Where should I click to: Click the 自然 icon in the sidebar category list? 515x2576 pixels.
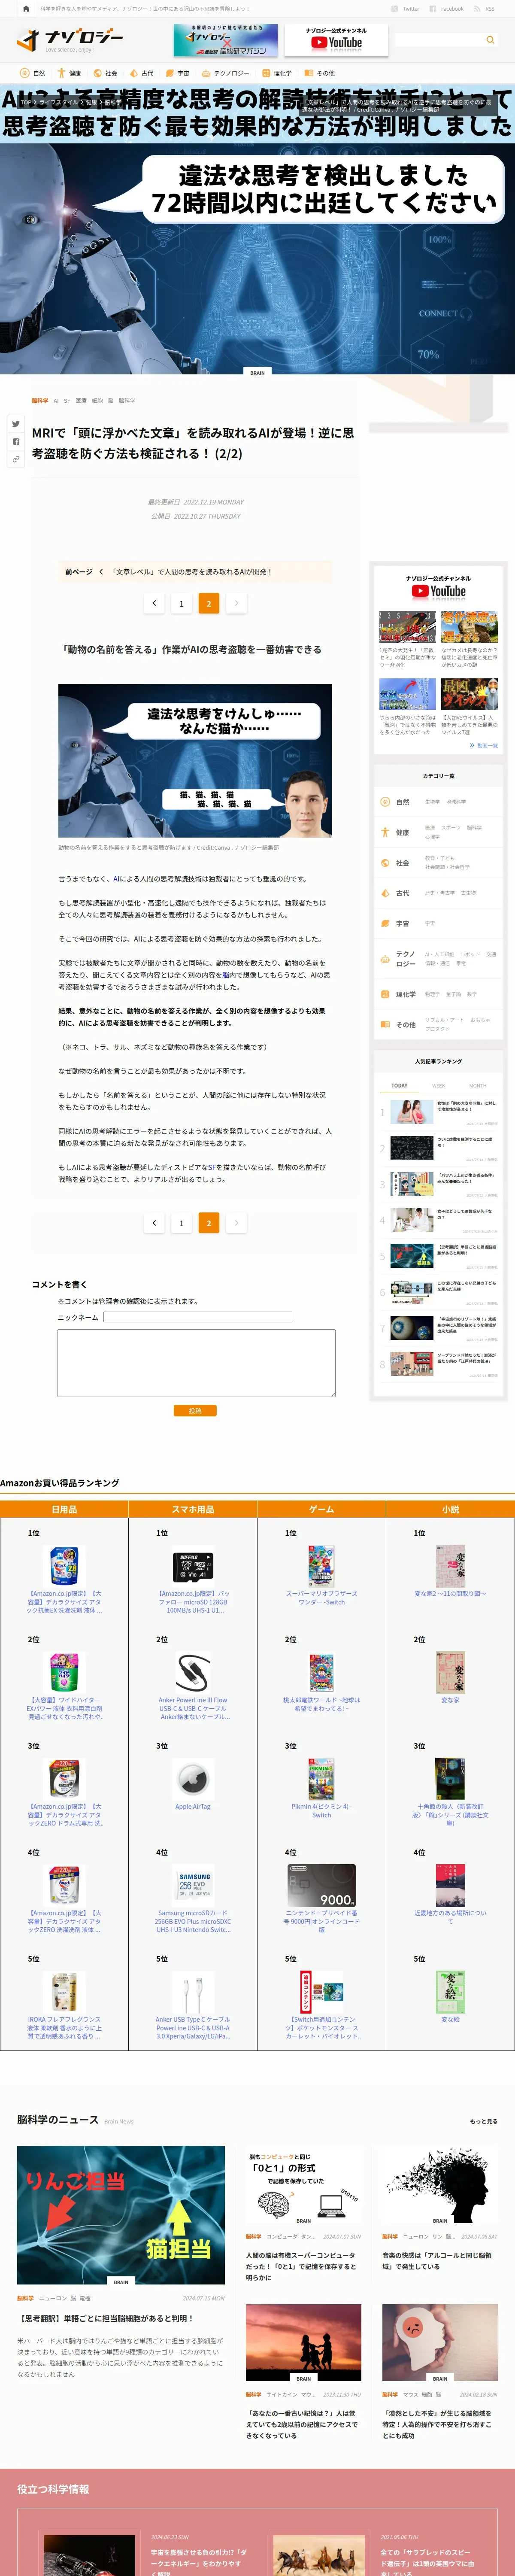click(385, 801)
